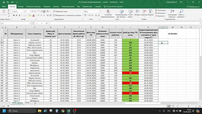Click the Общий доступ share button
Image resolution: width=202 pixels, height=114 pixels.
point(193,7)
